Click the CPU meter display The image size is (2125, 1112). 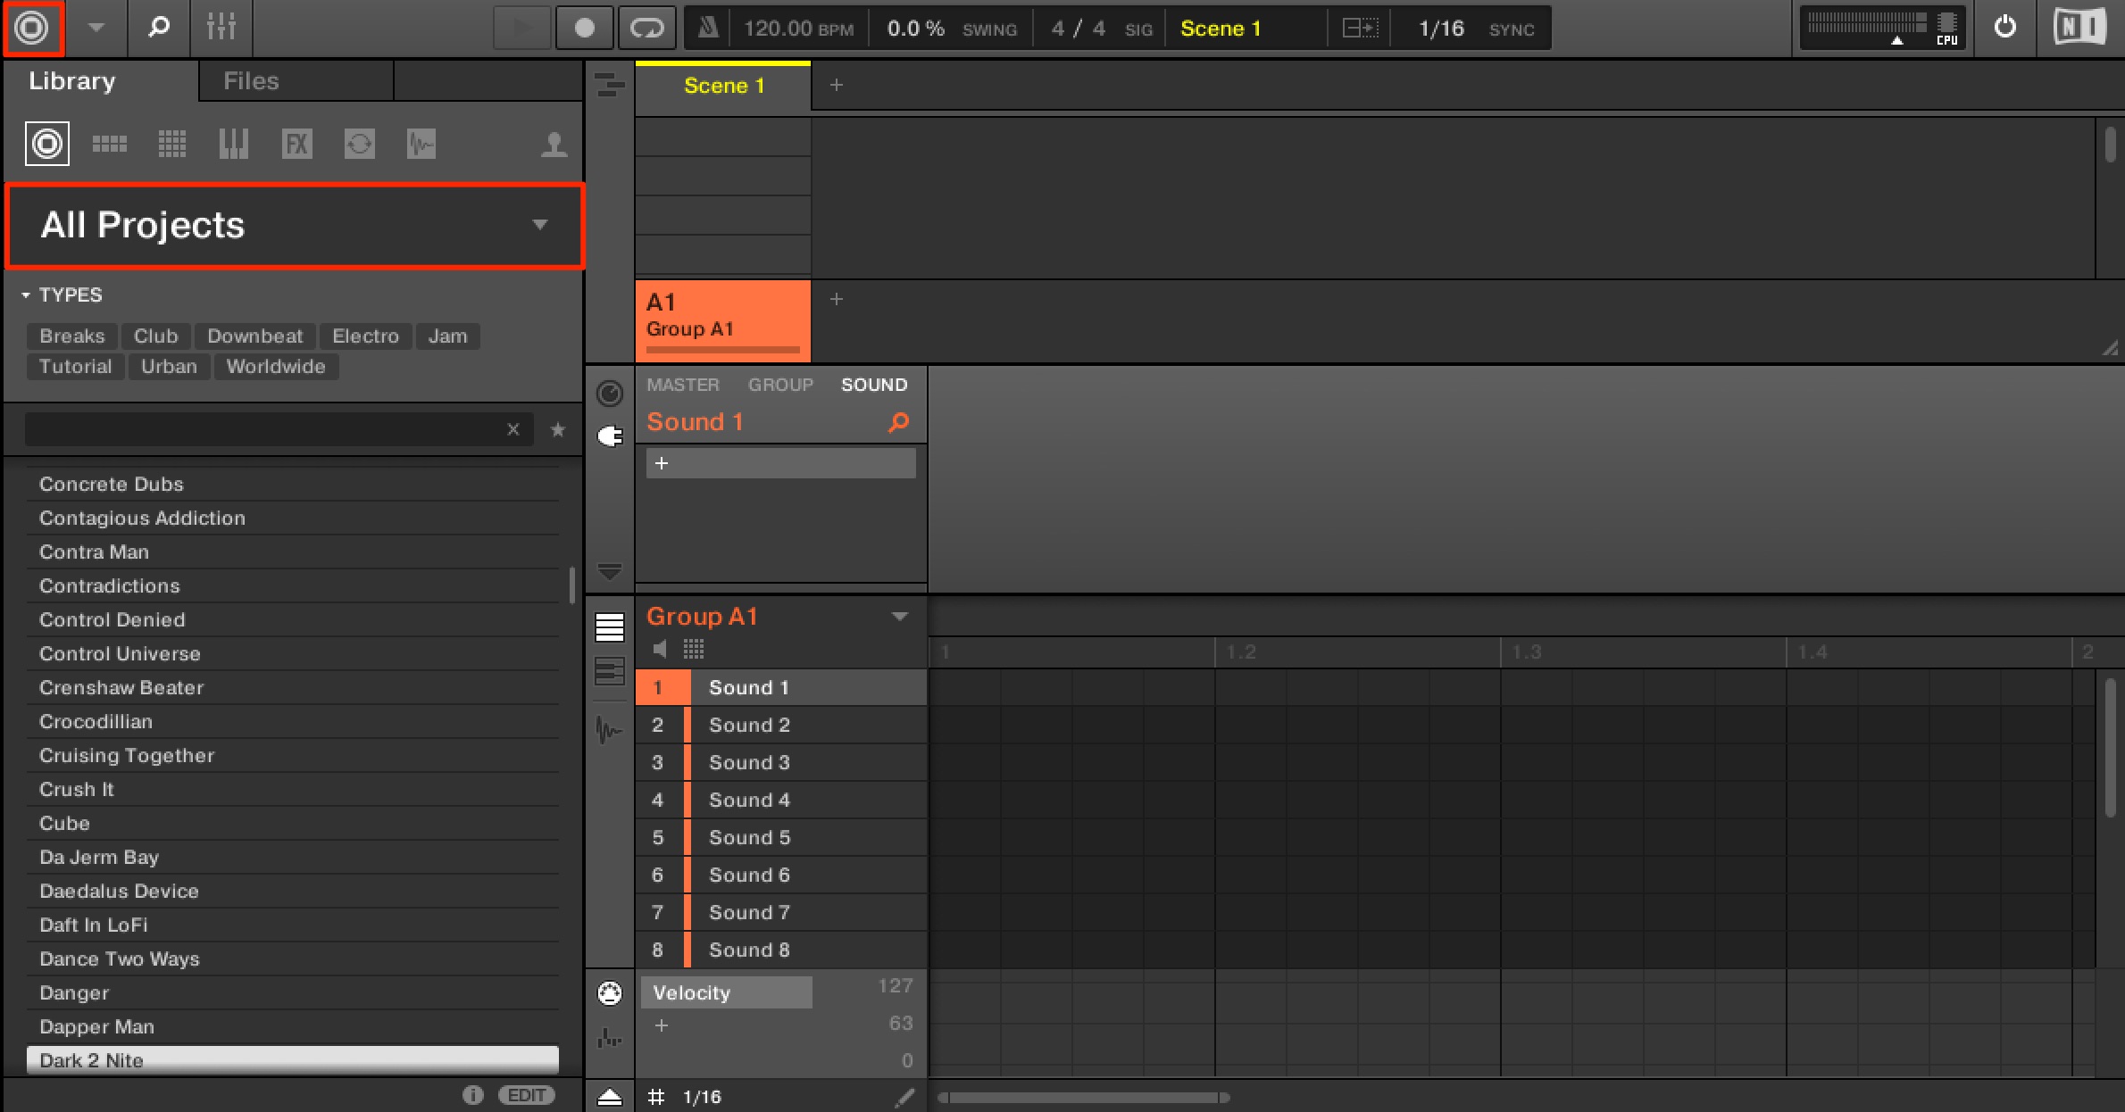[1882, 28]
